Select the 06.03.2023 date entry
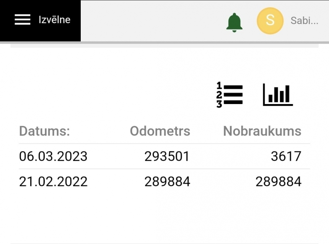329x244 pixels. (x=53, y=156)
